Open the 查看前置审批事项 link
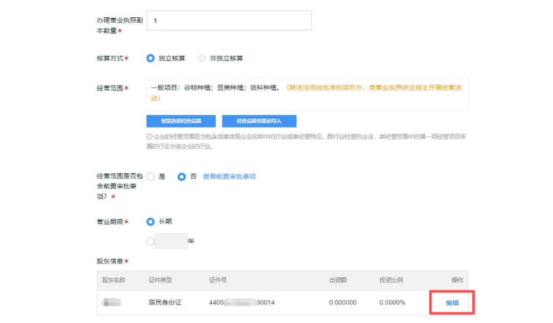Viewport: 553px width, 323px height. pyautogui.click(x=229, y=177)
